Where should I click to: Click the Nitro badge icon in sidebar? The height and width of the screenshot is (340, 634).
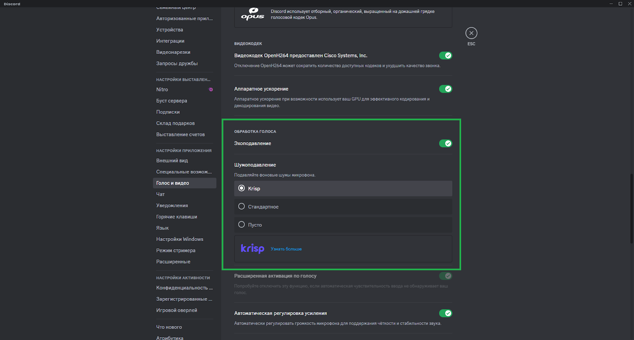211,90
